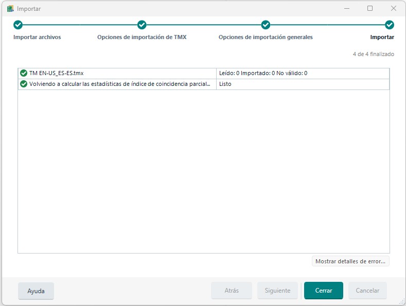Click the Opciones de importación de TMX step checkmark

coord(142,25)
